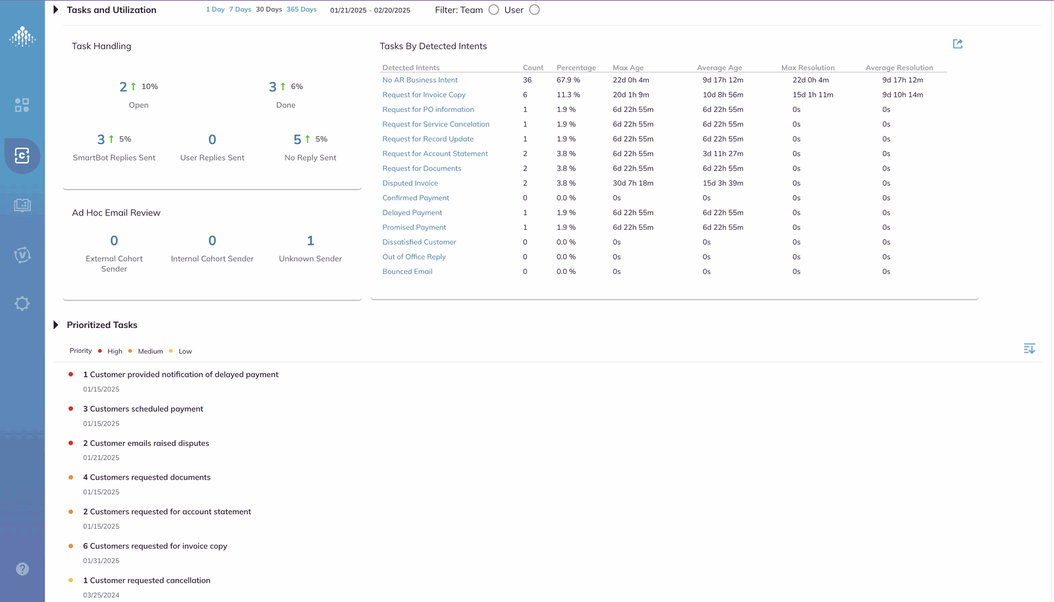Click the SmartBot Replies Sent count
Image resolution: width=1054 pixels, height=602 pixels.
click(x=101, y=140)
